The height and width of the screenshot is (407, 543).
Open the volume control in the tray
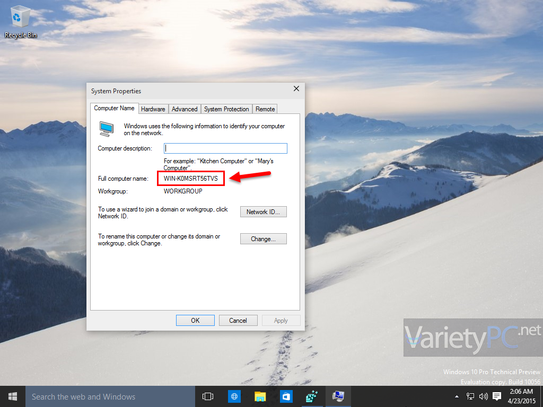(x=483, y=396)
